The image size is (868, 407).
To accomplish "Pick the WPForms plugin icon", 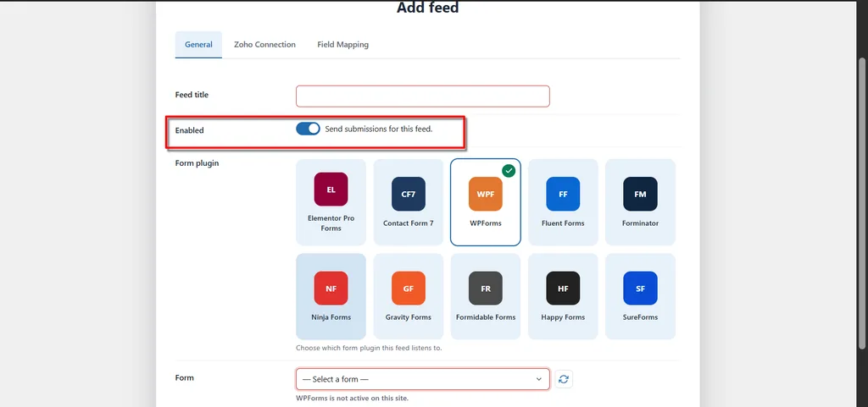I will [x=486, y=194].
